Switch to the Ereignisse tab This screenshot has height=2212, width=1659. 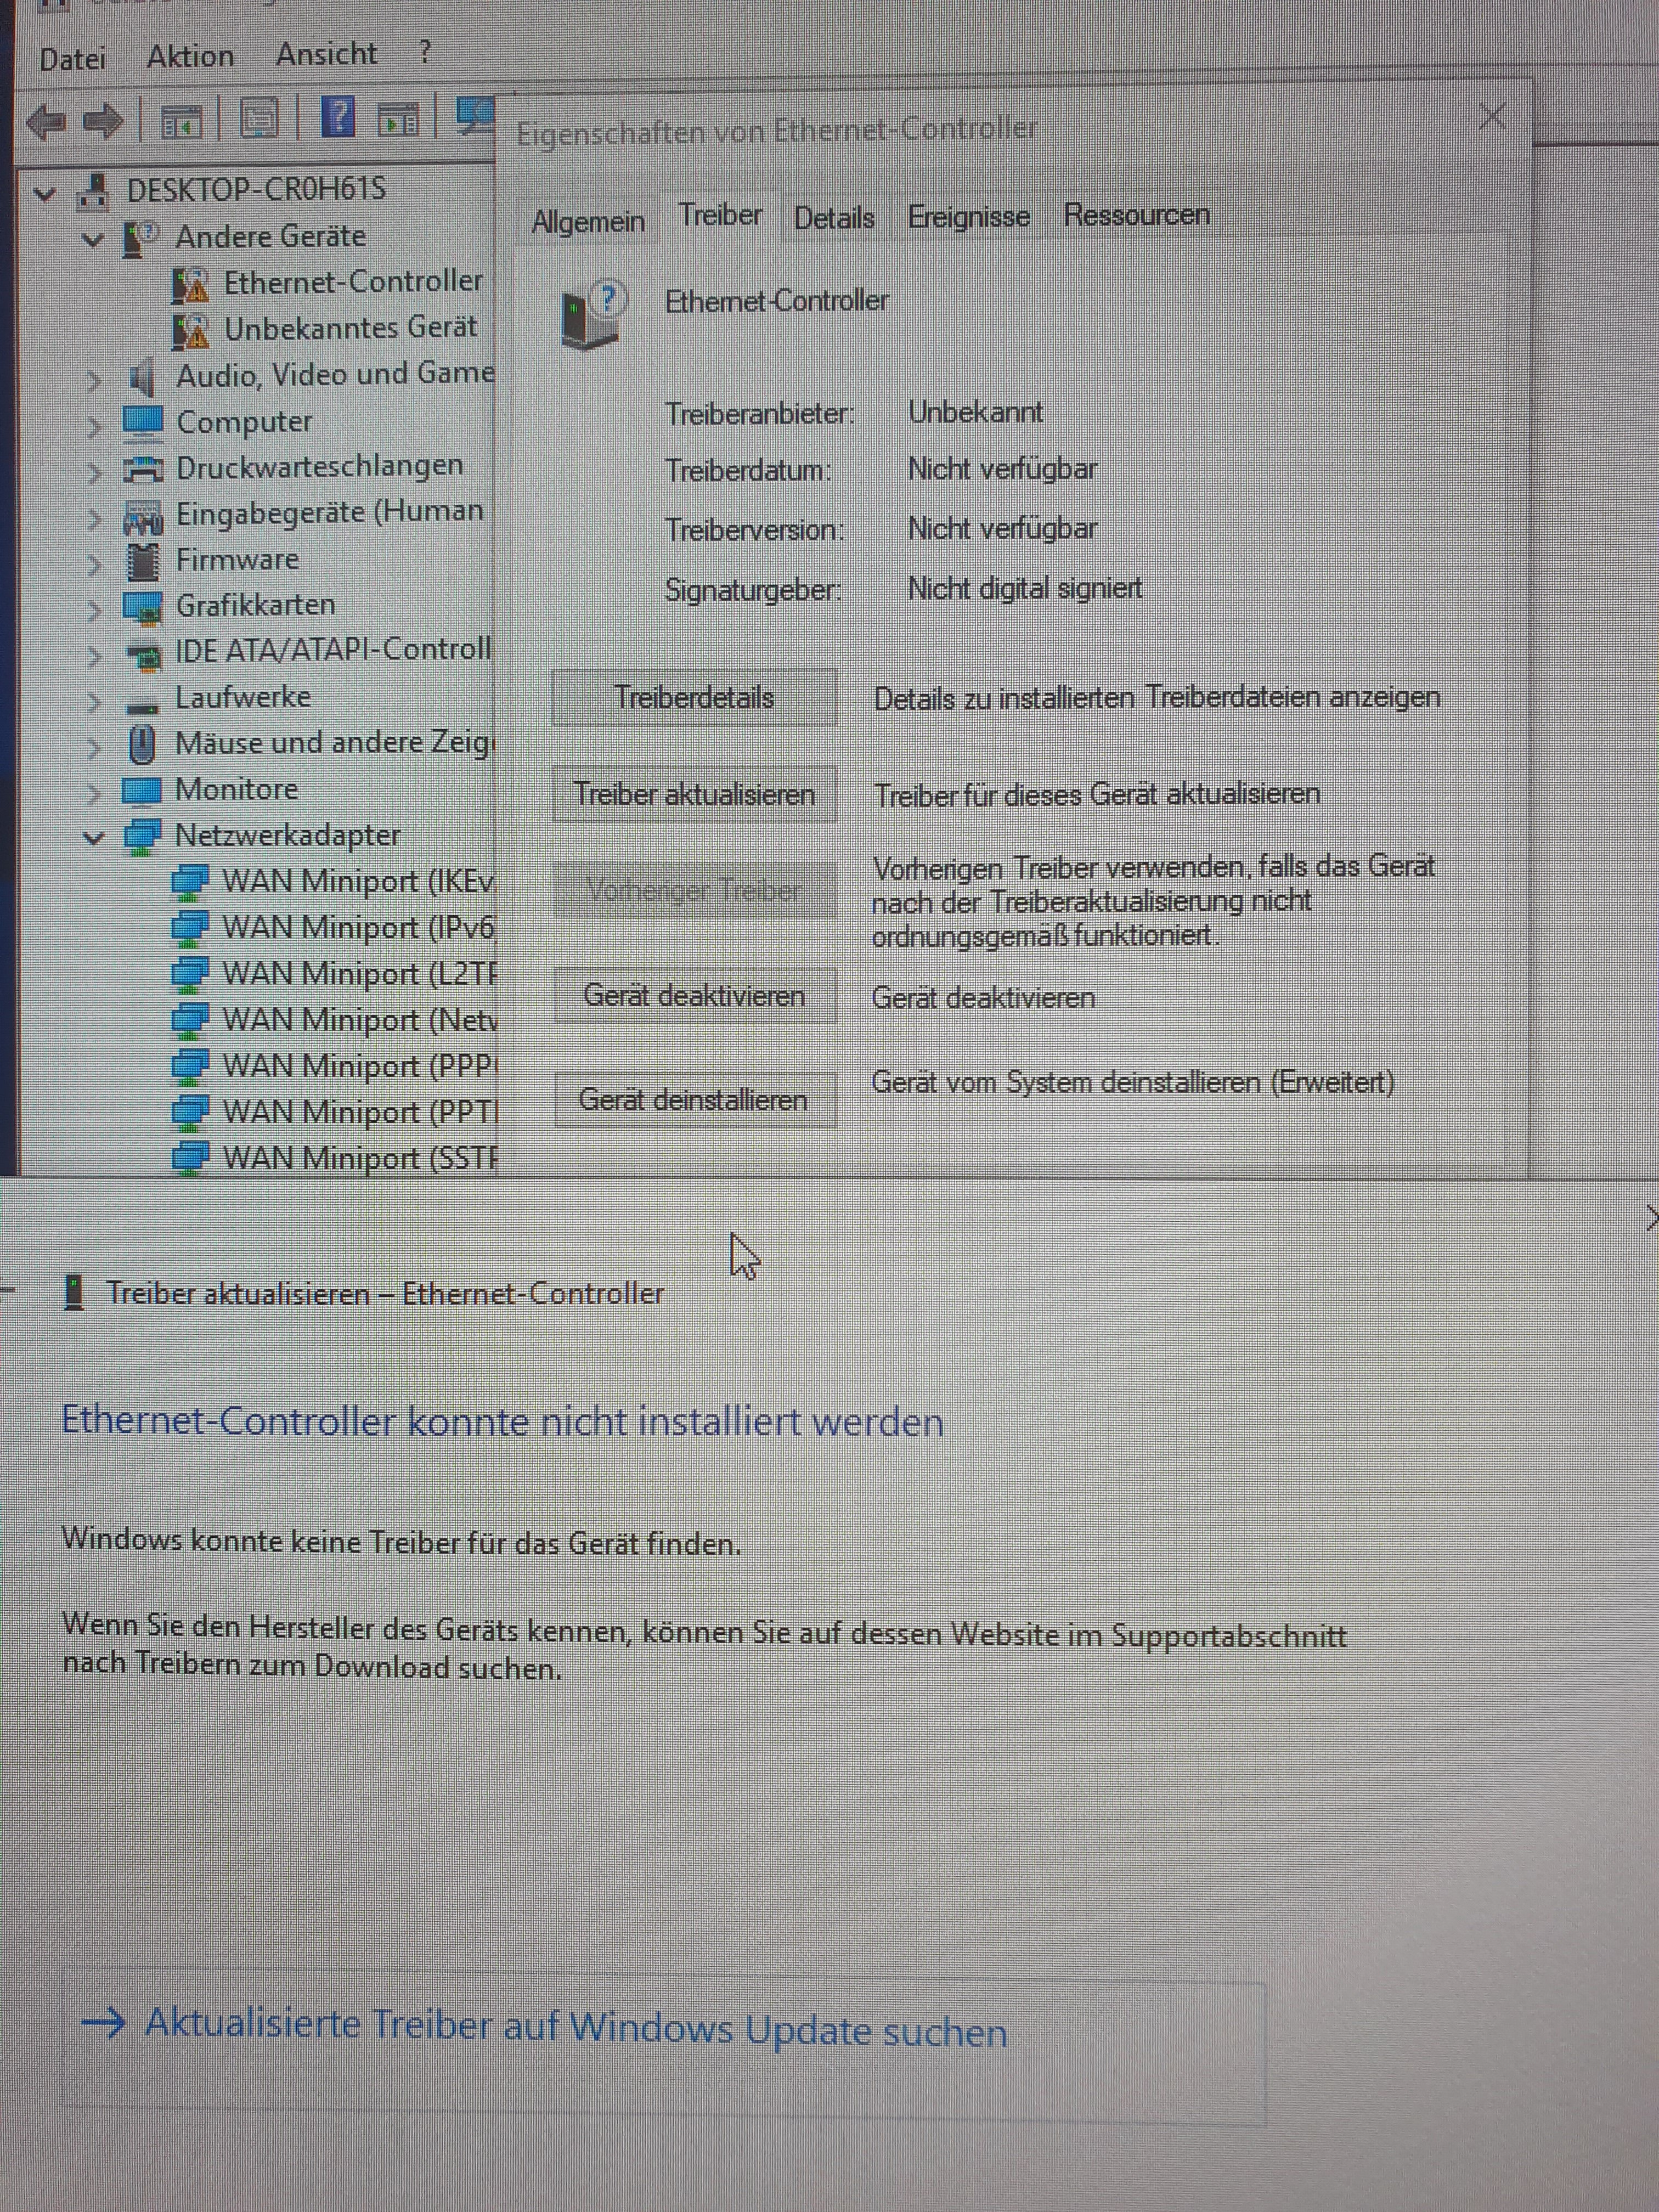pos(968,217)
